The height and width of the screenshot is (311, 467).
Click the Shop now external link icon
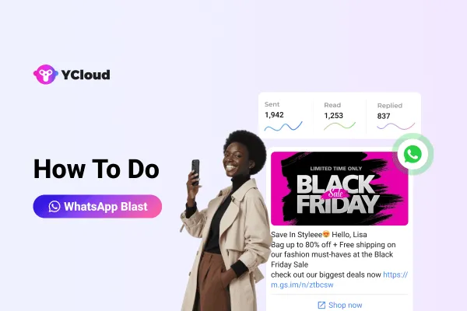pyautogui.click(x=321, y=305)
